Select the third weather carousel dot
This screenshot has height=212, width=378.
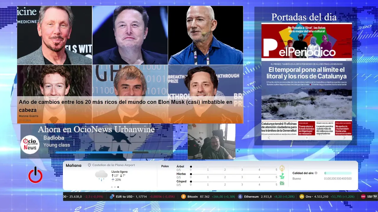(x=118, y=187)
